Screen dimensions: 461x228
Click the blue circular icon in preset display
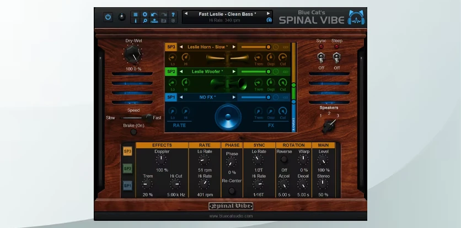point(269,20)
